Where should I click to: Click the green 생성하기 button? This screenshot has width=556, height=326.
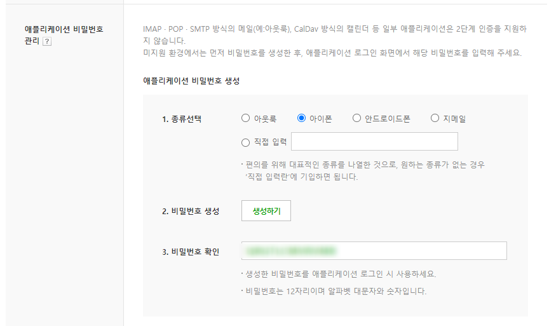pyautogui.click(x=266, y=211)
